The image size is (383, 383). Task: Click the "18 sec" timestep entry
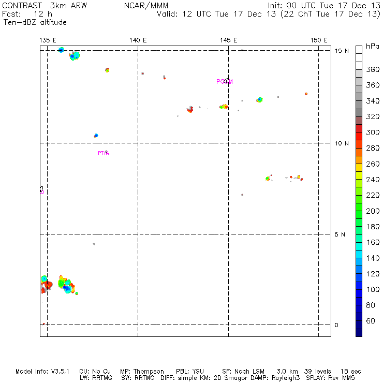(351, 372)
